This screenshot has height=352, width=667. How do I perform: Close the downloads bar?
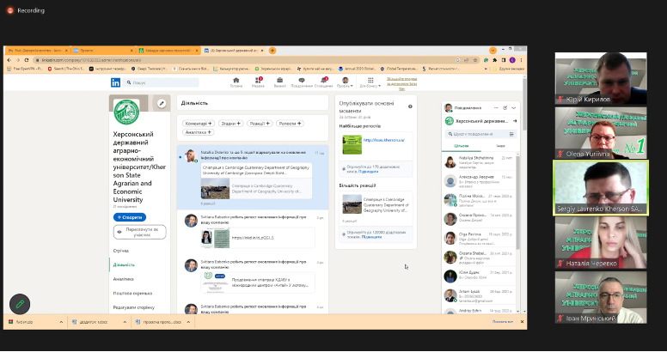[x=522, y=322]
